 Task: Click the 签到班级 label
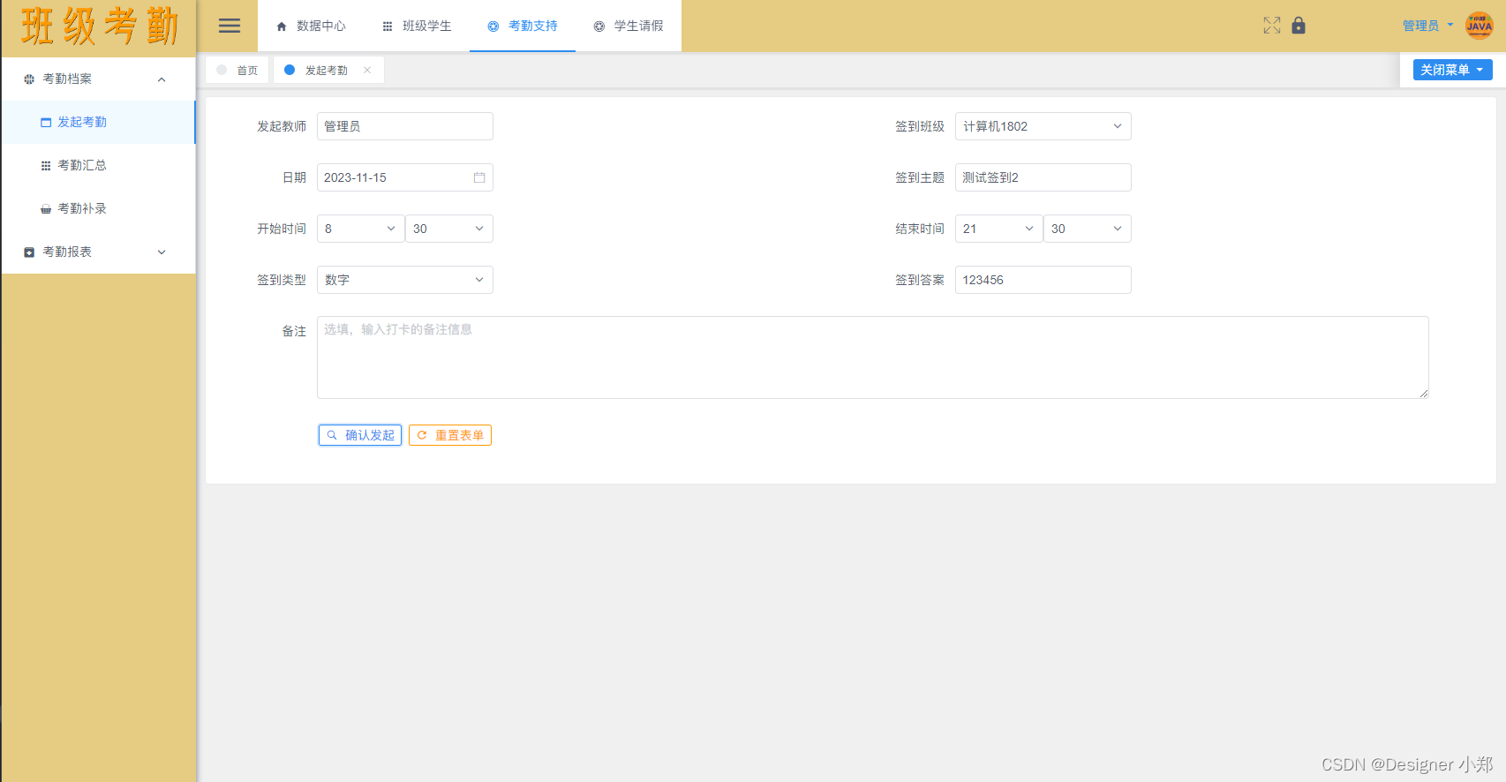pos(920,126)
